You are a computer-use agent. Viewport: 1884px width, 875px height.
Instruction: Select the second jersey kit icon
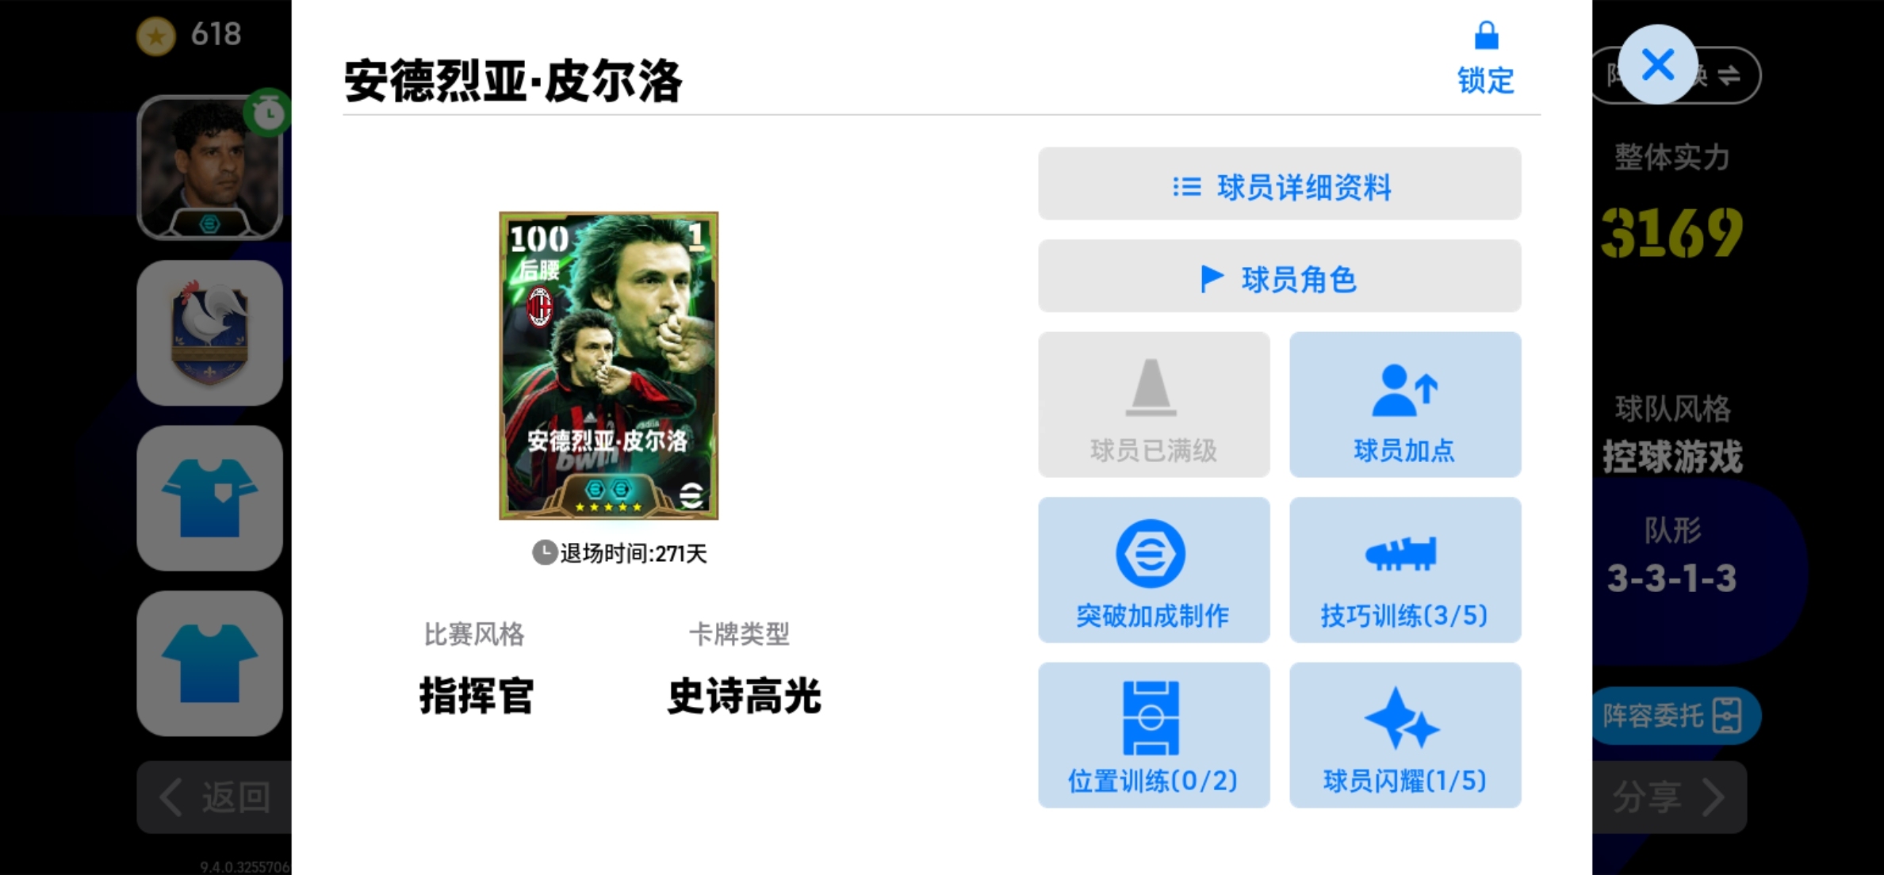pyautogui.click(x=210, y=663)
